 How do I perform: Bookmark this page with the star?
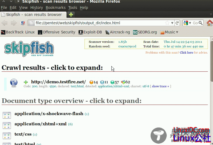click(167, 23)
